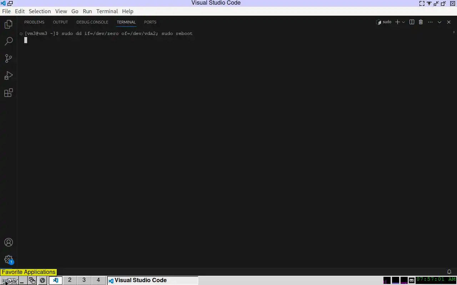457x285 pixels.
Task: Switch to workspace 4
Action: [x=98, y=280]
